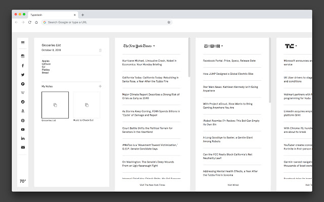Open 'With Chrome 70, hundreds' headline
Viewport: 324px width, 202px height.
click(x=298, y=130)
